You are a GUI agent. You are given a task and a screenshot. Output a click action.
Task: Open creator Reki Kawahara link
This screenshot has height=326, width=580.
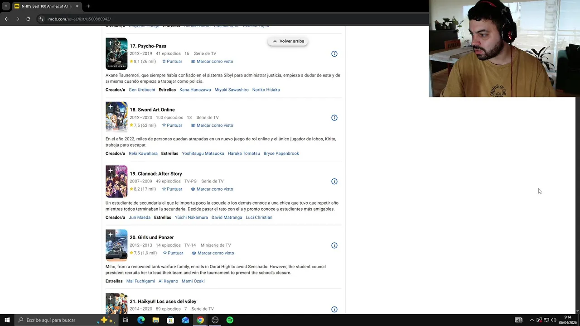[x=143, y=153]
